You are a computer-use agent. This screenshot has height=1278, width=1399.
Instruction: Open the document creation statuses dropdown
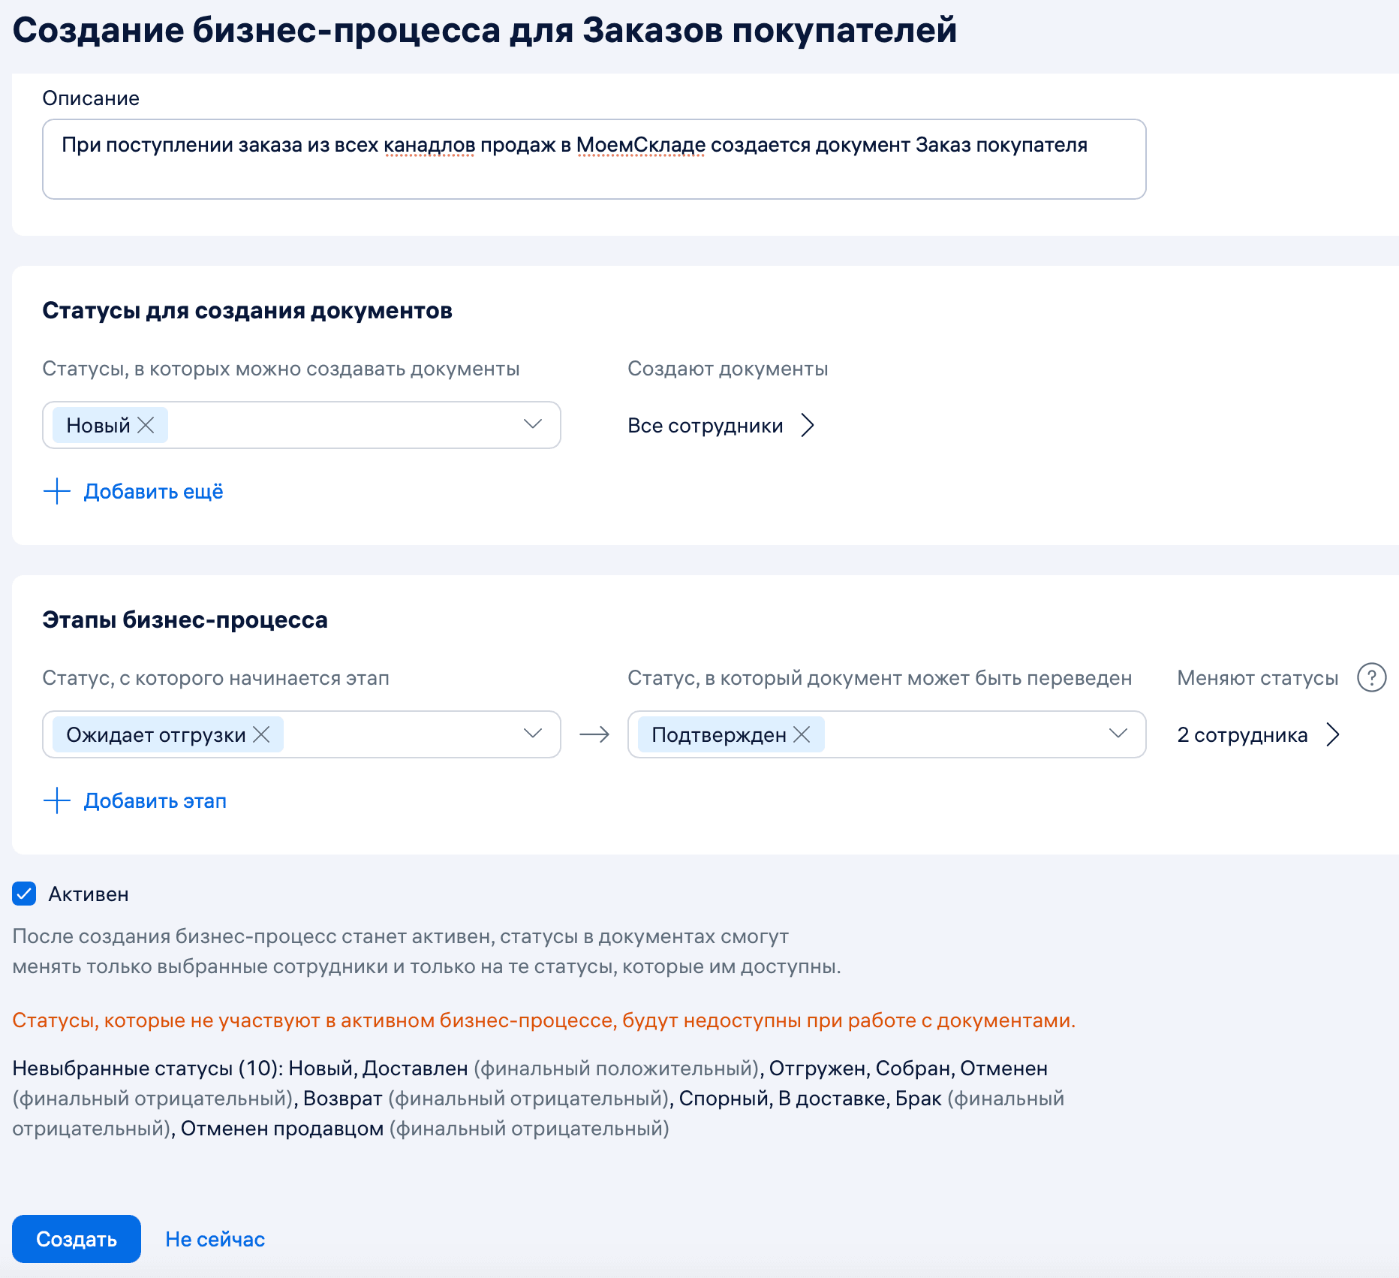533,424
